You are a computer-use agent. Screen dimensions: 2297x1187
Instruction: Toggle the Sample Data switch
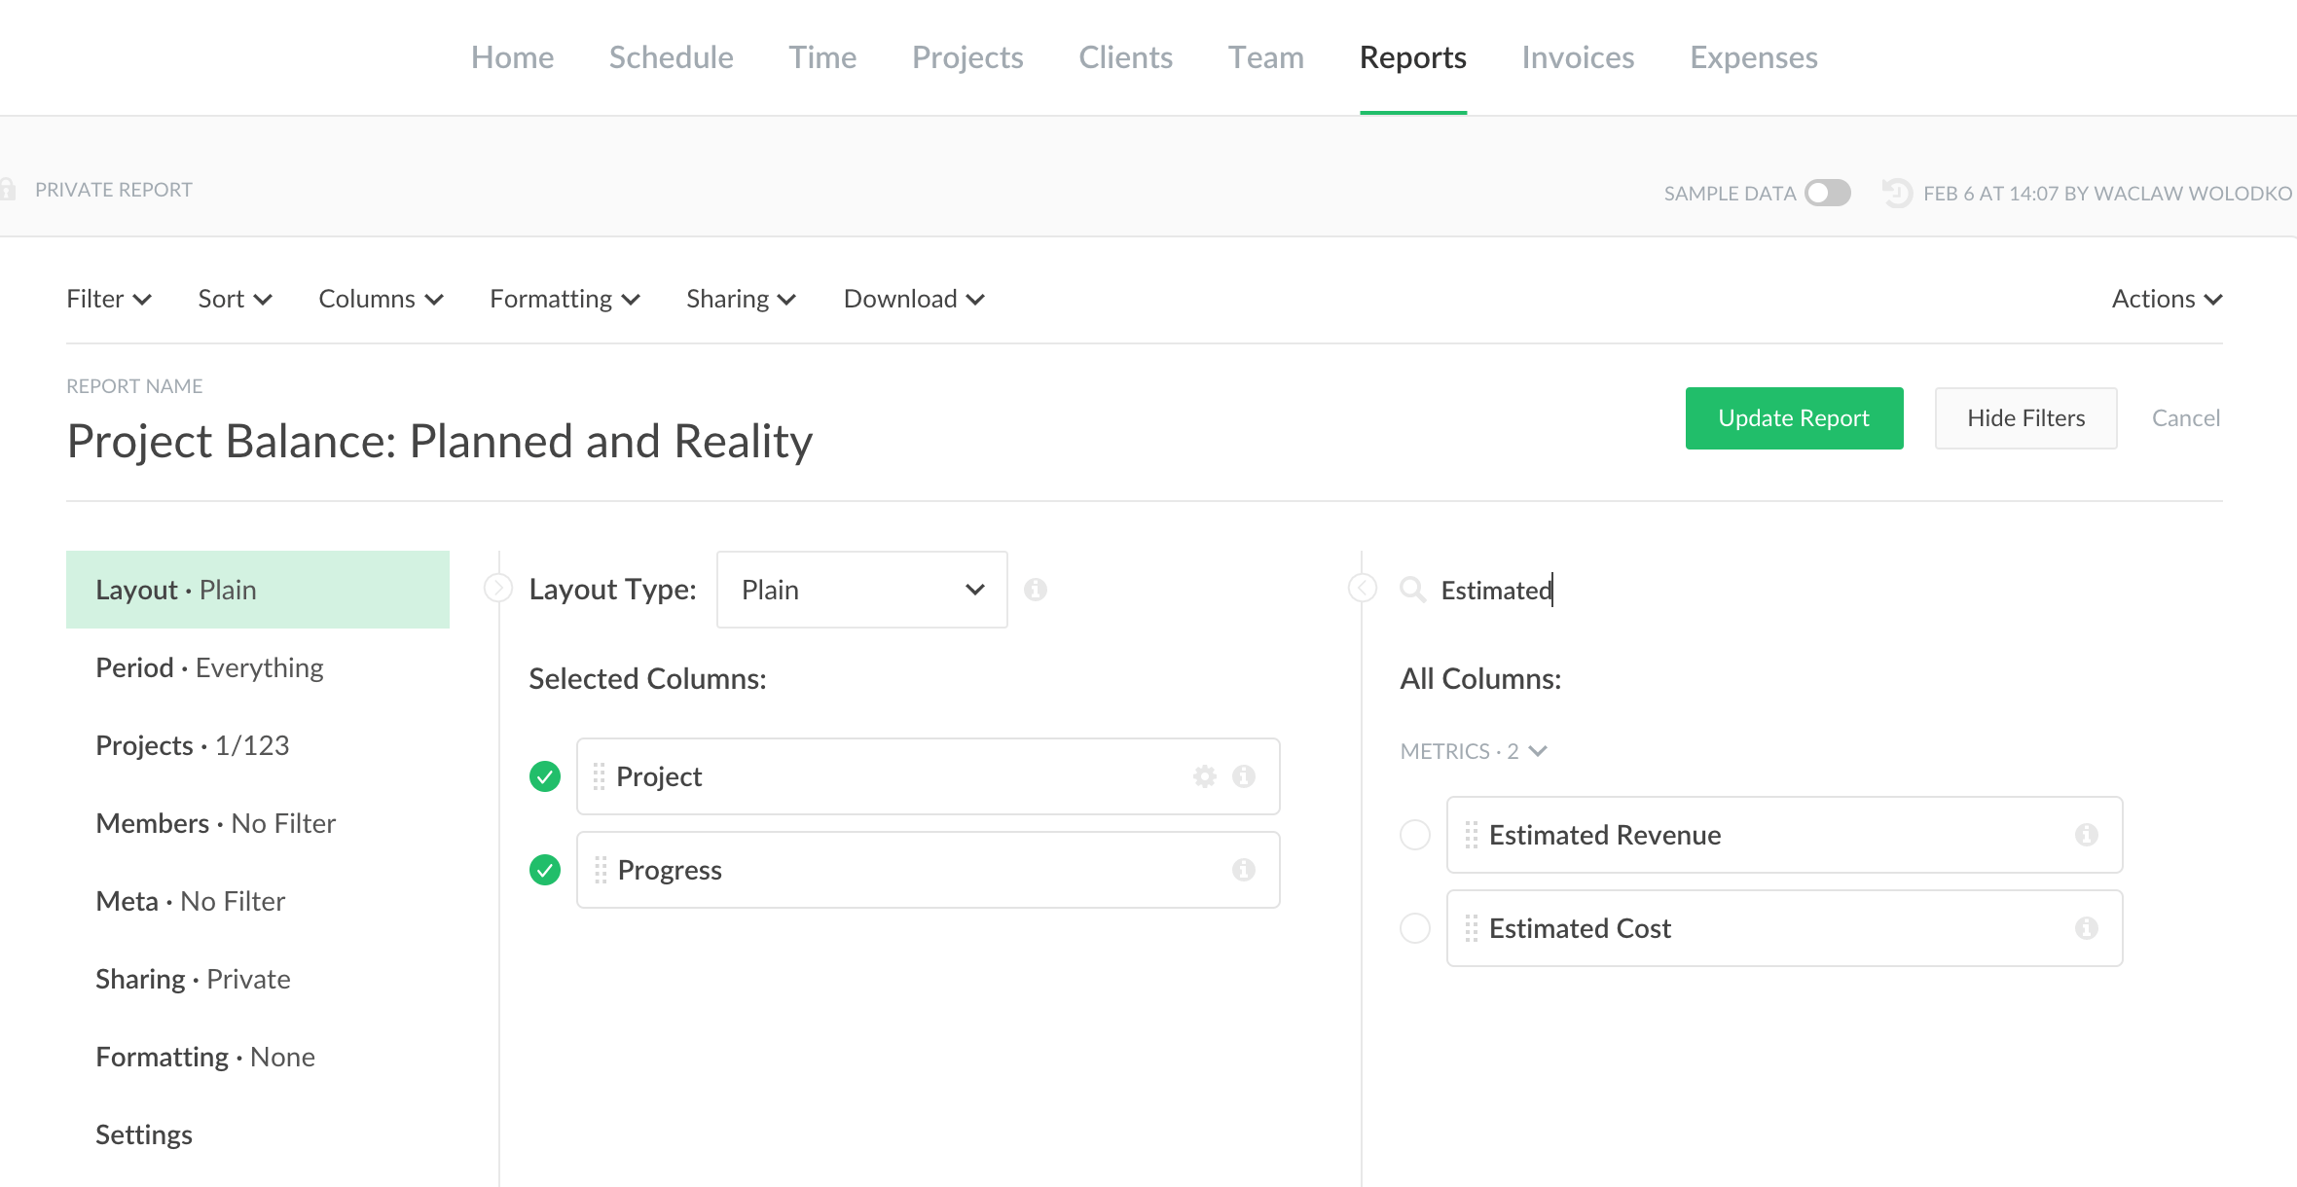click(1827, 193)
